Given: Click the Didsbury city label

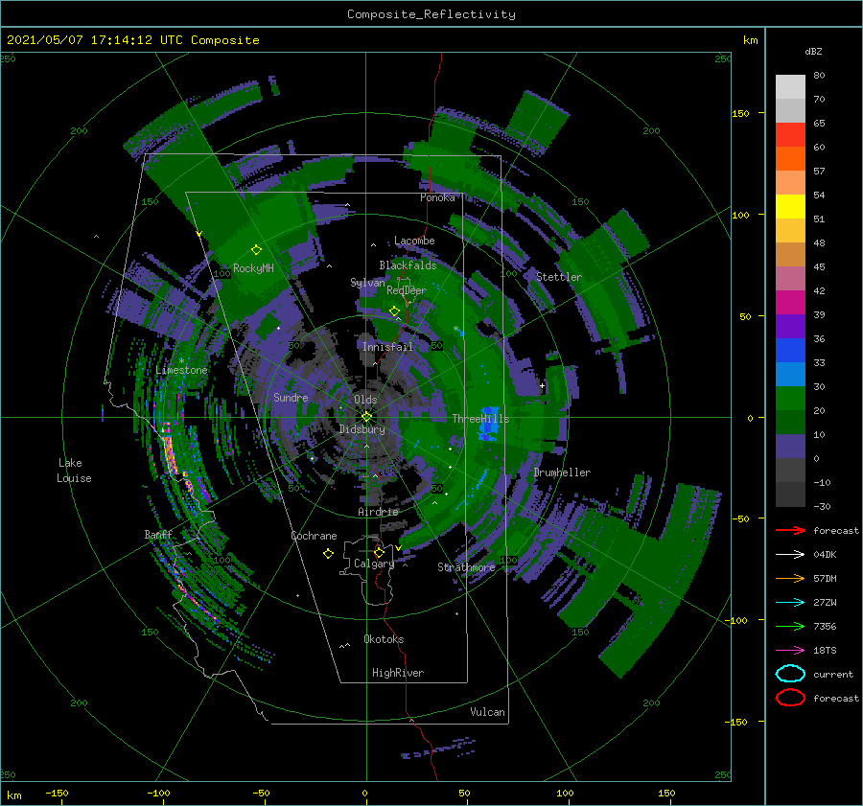Looking at the screenshot, I should coord(362,429).
